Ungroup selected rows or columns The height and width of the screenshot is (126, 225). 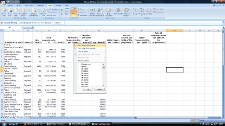pyautogui.click(x=142, y=12)
